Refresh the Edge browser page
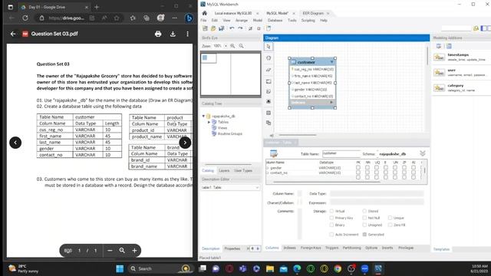Screen dimensions: 491x276 (25, 18)
